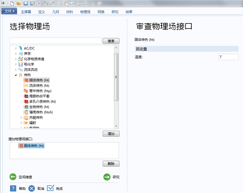This screenshot has height=193, width=243.
Task: Expand the 共轭传热 tree node
Action: click(21, 117)
